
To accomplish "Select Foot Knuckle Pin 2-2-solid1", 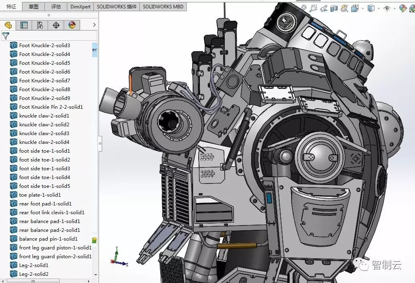I will click(51, 107).
